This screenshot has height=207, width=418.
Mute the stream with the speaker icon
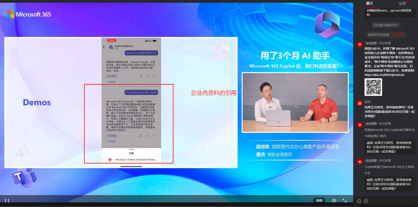pos(334,200)
